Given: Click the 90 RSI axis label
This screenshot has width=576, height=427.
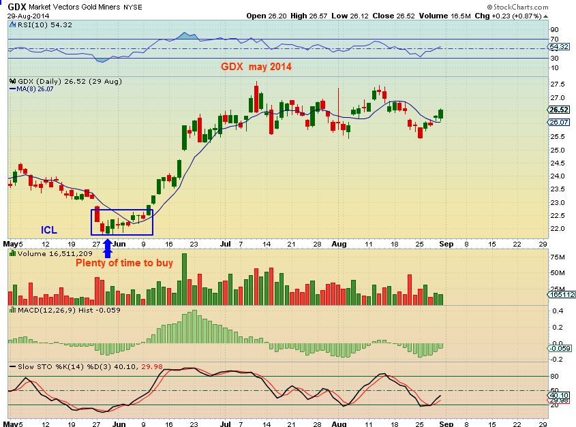Looking at the screenshot, I should [554, 30].
